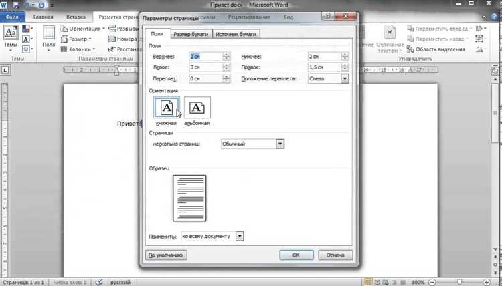This screenshot has height=286, width=502.
Task: Open theme effects button in Темы group
Action: point(27,49)
